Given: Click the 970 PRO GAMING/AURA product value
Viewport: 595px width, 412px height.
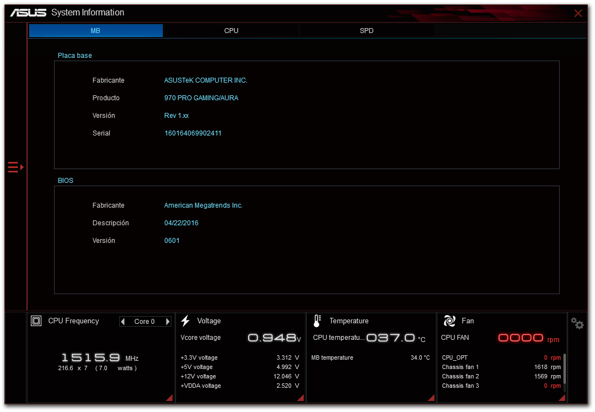Looking at the screenshot, I should 201,98.
